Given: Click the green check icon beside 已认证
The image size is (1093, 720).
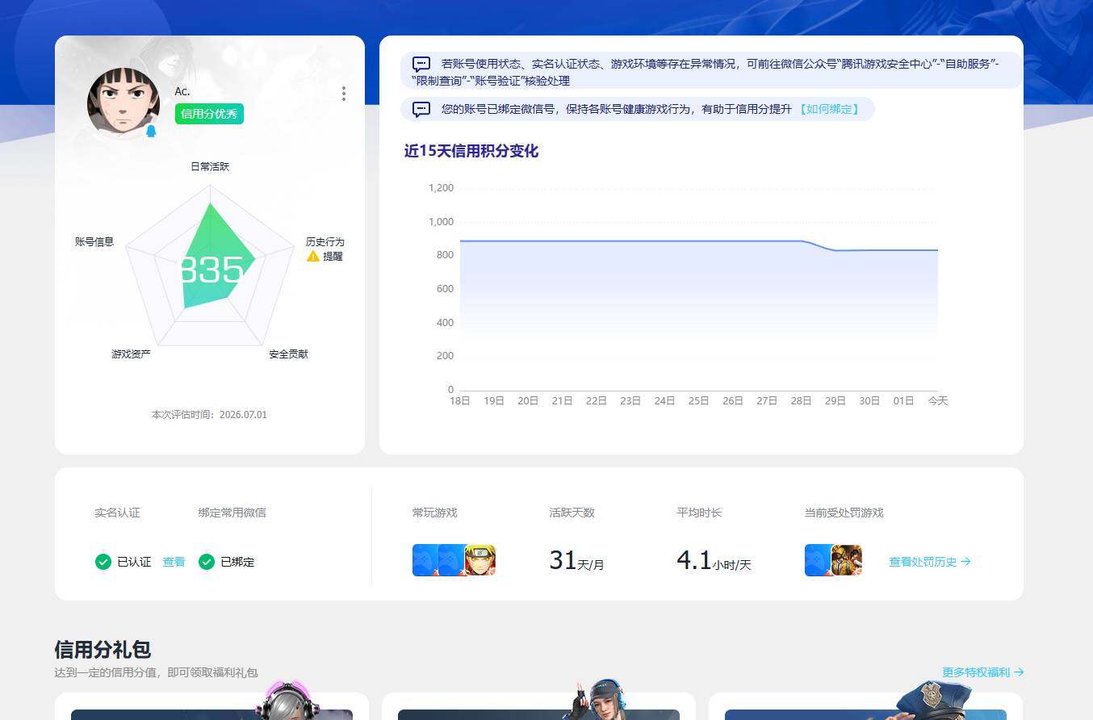Looking at the screenshot, I should 103,562.
